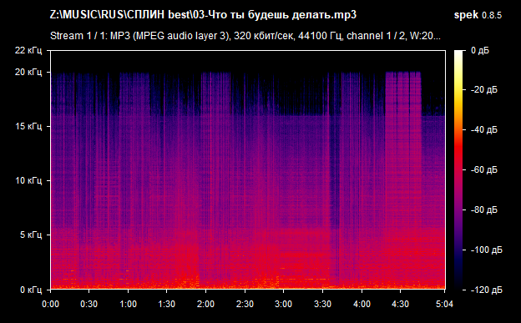The image size is (521, 323).
Task: Click the '3:00' time axis label
Action: point(283,304)
